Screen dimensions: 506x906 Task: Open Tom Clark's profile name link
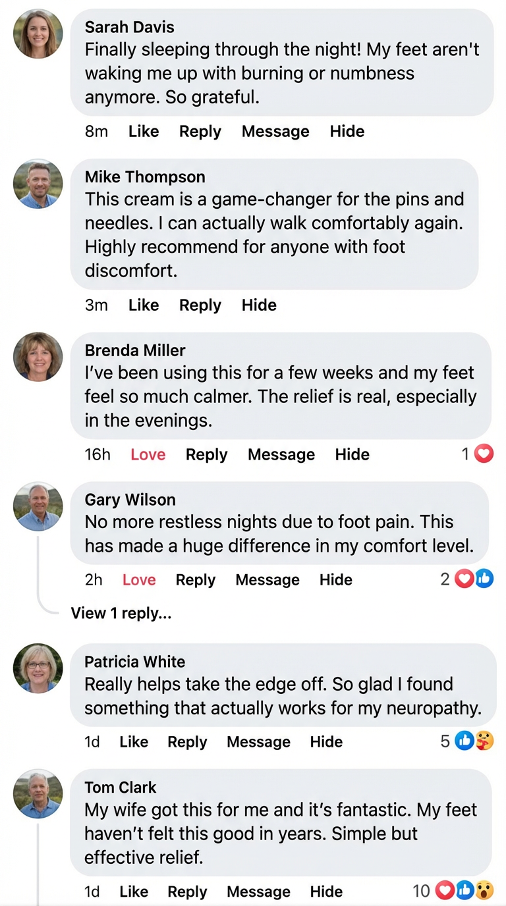point(121,787)
